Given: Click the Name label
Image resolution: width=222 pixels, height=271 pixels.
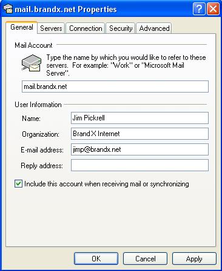Looking at the screenshot, I should pos(31,119).
